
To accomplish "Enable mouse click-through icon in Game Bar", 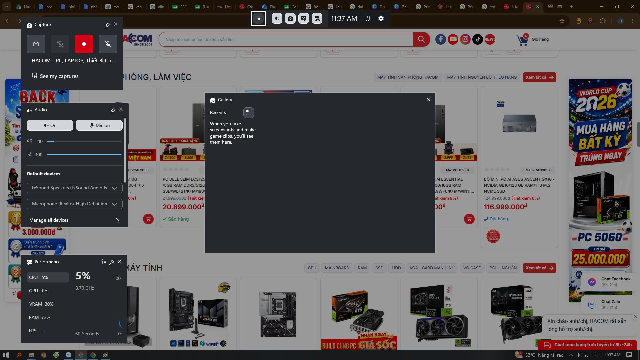I will [368, 18].
